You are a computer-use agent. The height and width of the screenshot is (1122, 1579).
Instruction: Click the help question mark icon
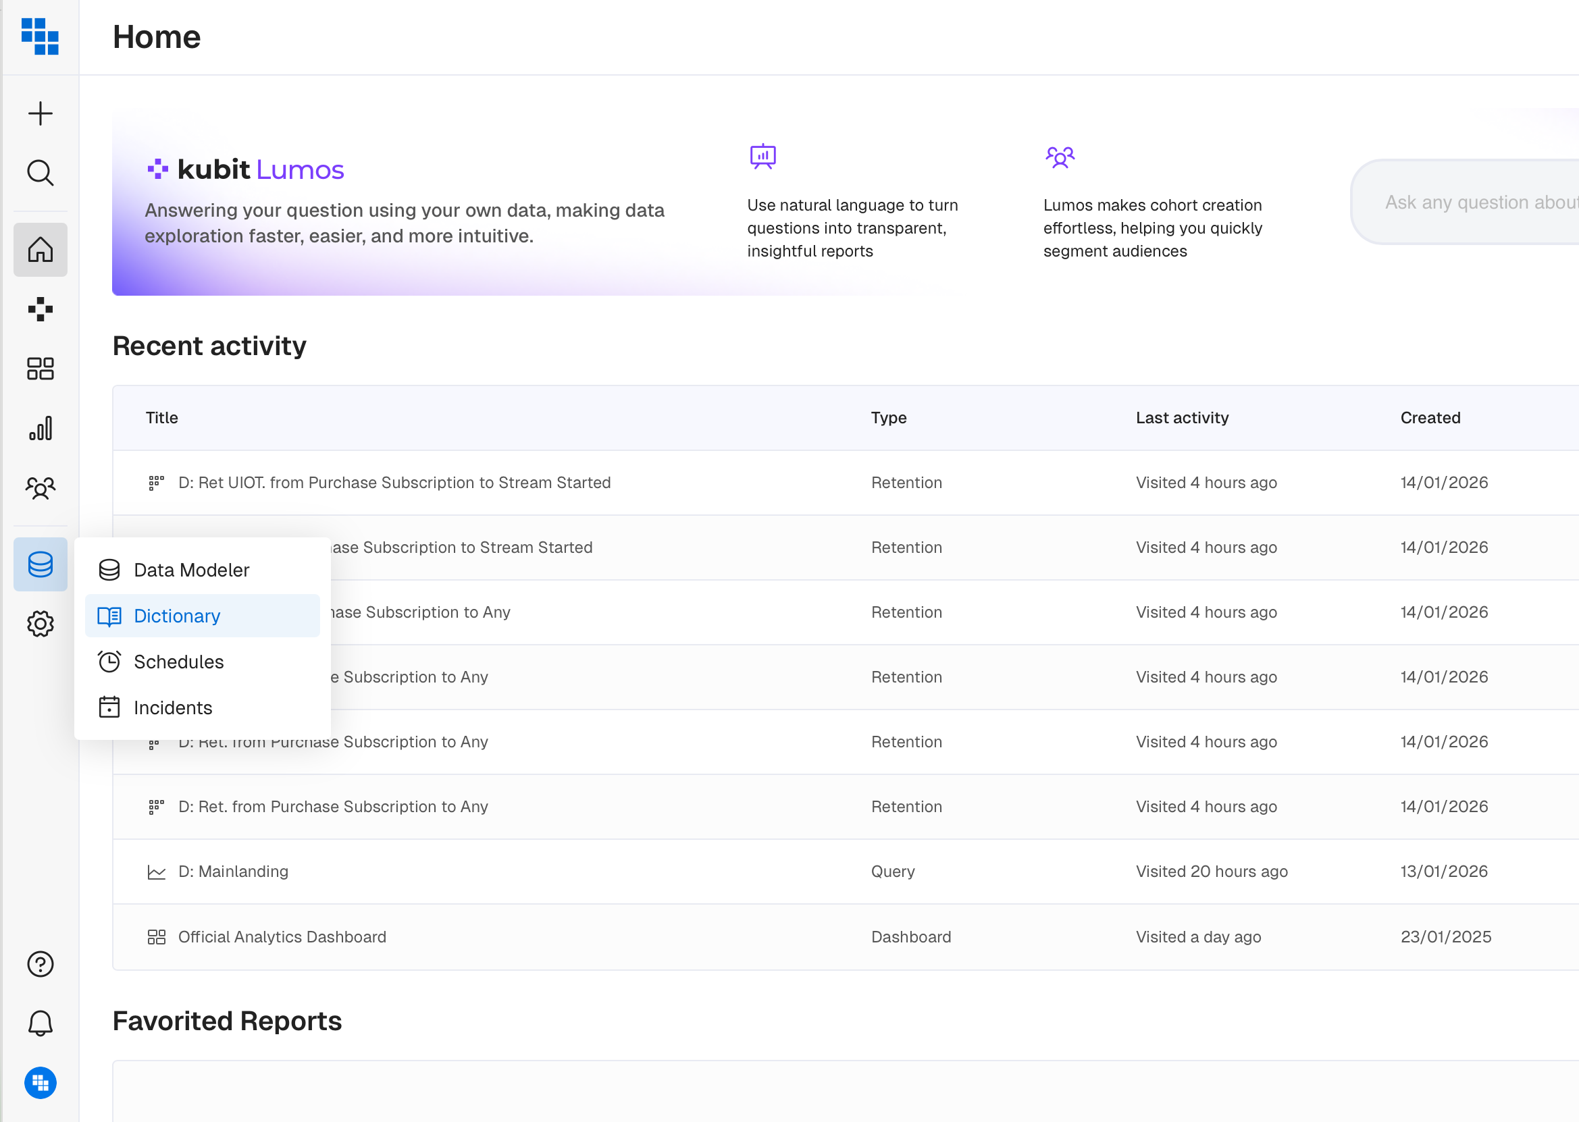pyautogui.click(x=40, y=964)
